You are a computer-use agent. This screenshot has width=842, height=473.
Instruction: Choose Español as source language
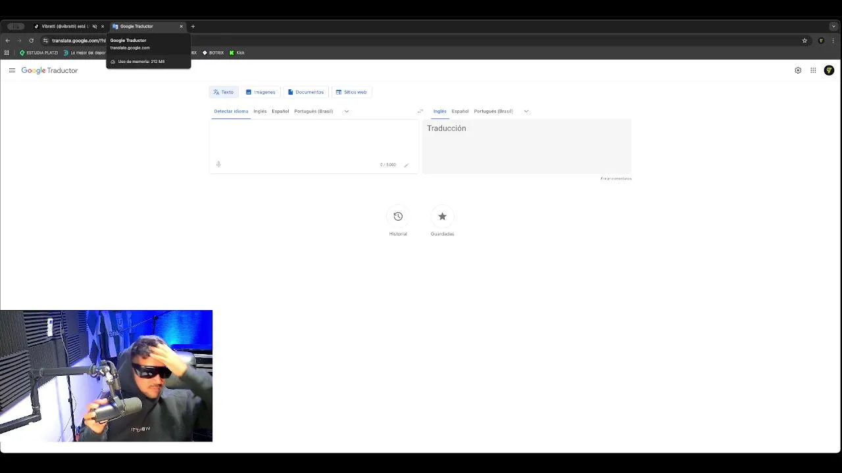280,111
